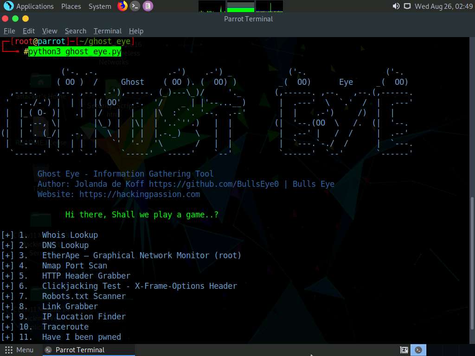The width and height of the screenshot is (475, 356).
Task: Open the volume control icon
Action: pos(396,6)
